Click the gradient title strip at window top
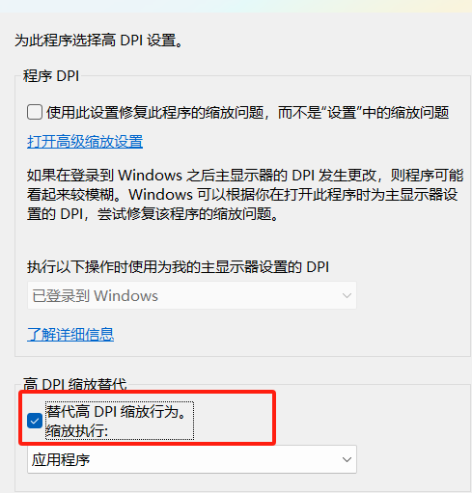 [236, 6]
